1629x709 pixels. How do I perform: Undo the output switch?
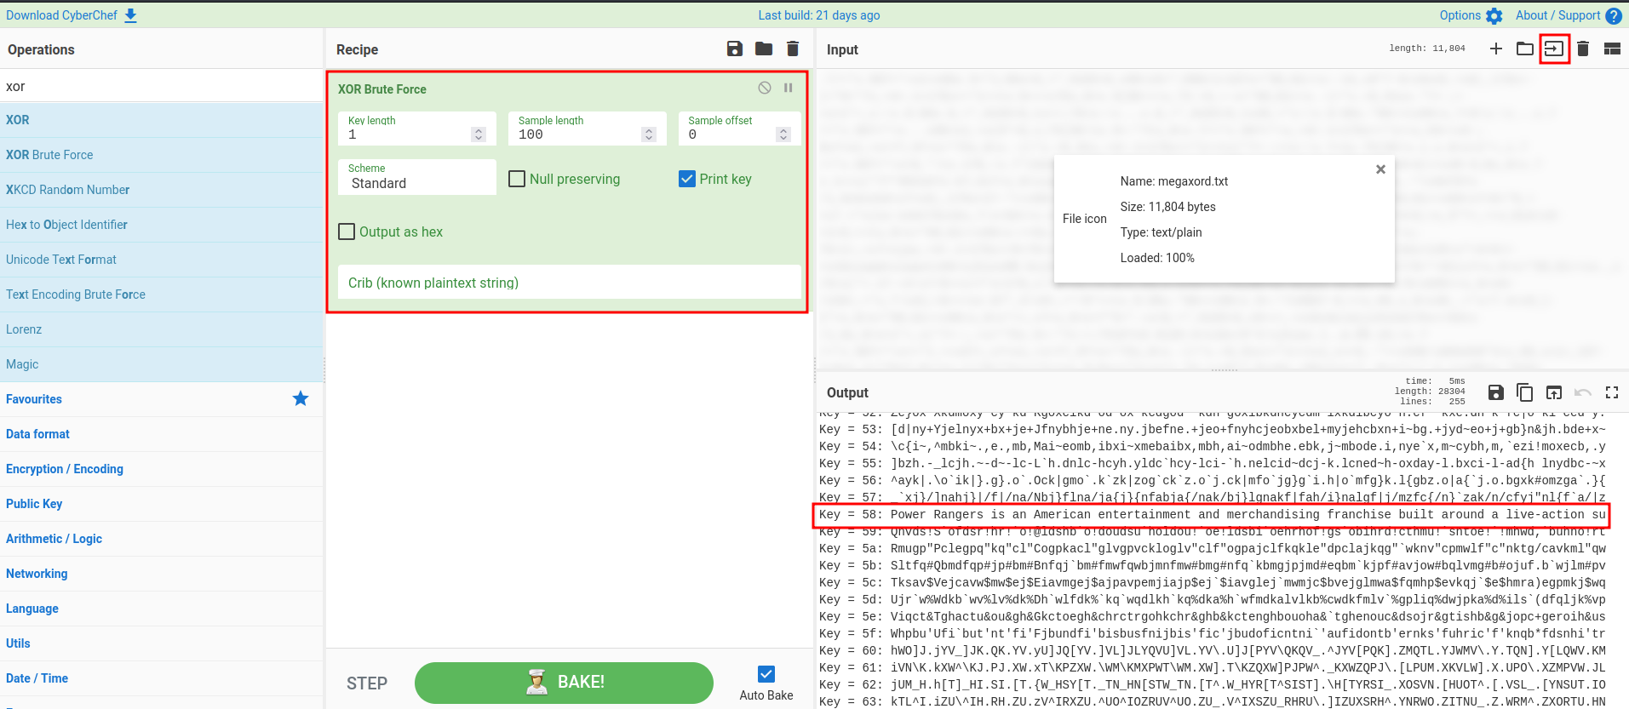(x=1583, y=392)
